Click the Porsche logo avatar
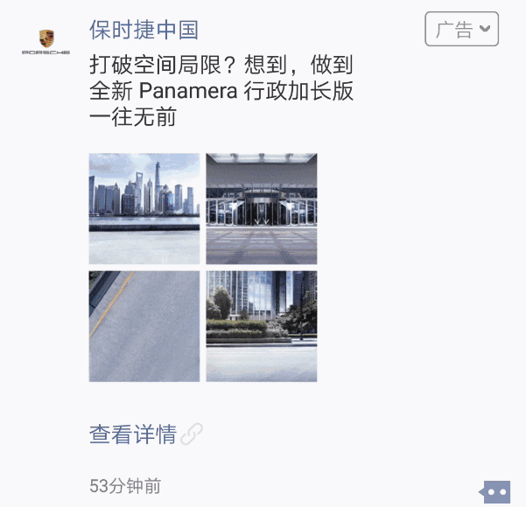526x507 pixels. point(46,42)
